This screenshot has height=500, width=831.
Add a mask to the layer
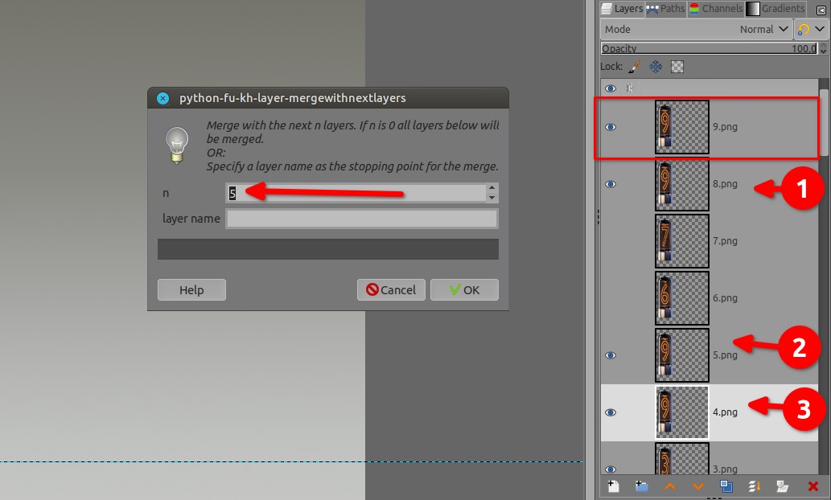782,486
